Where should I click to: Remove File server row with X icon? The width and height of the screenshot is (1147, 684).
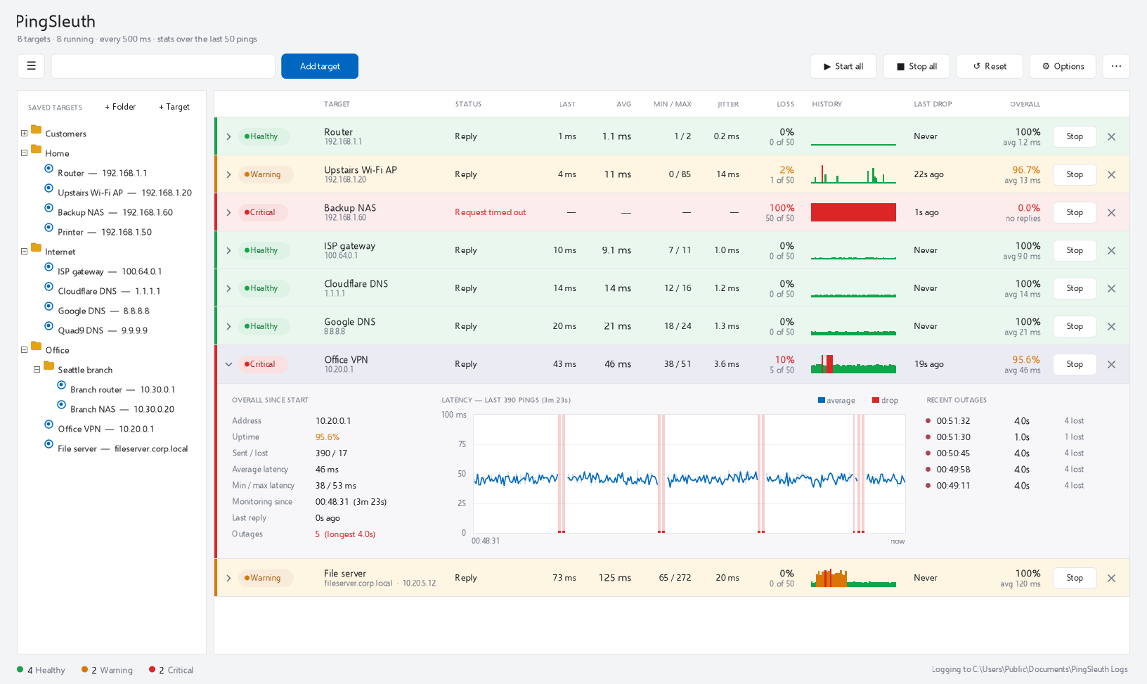tap(1111, 578)
